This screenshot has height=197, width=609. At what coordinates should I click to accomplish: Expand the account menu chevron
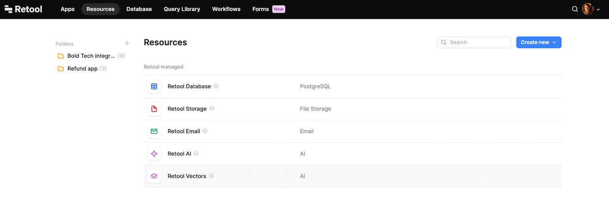tap(598, 9)
